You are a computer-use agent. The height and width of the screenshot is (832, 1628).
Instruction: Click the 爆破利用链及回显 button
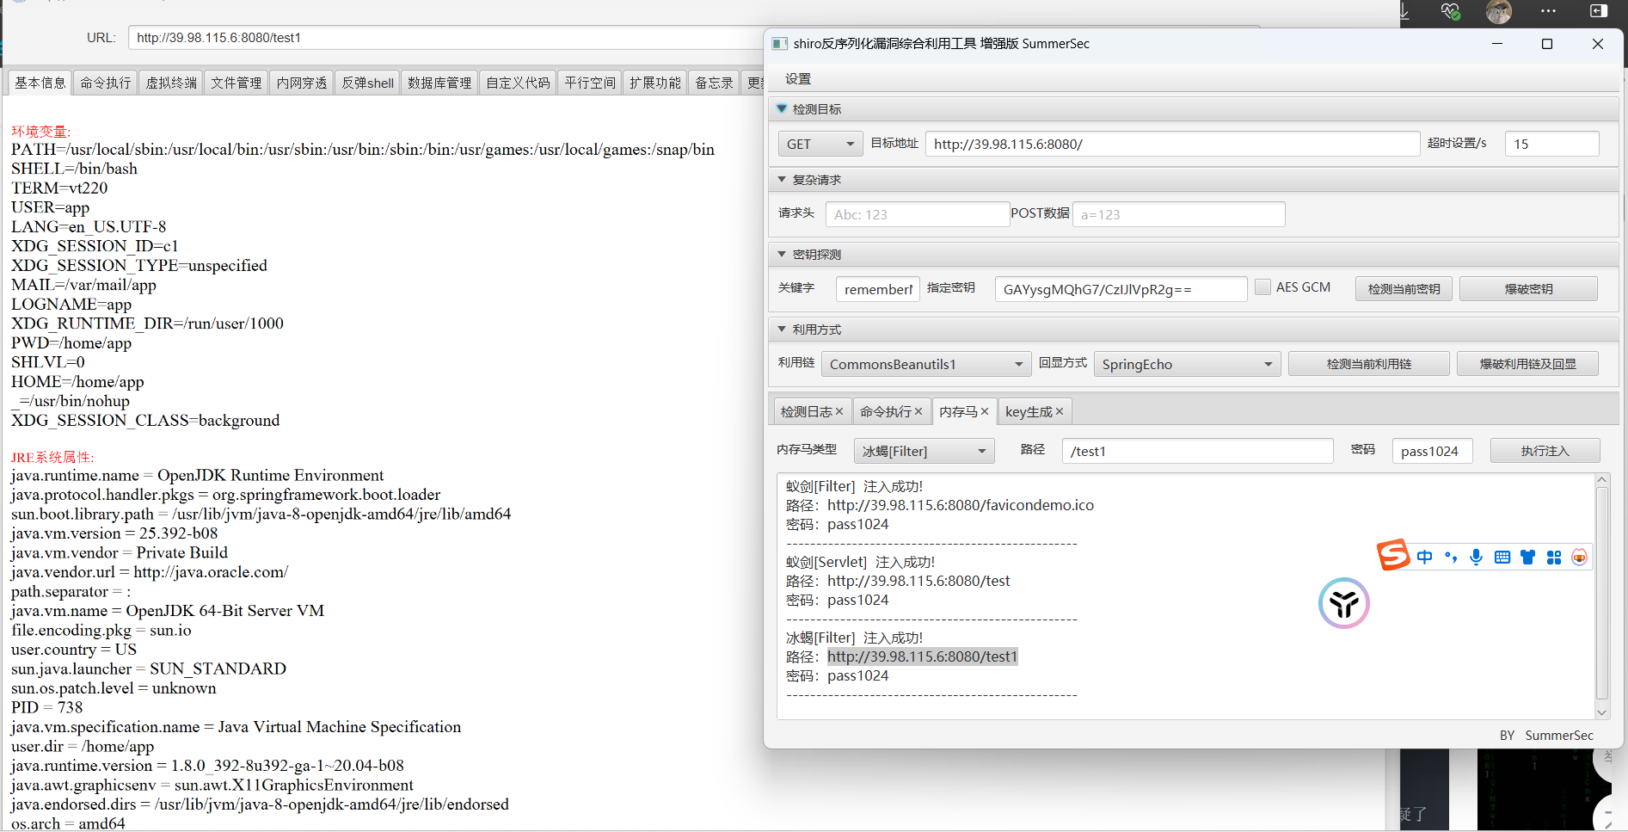point(1527,364)
